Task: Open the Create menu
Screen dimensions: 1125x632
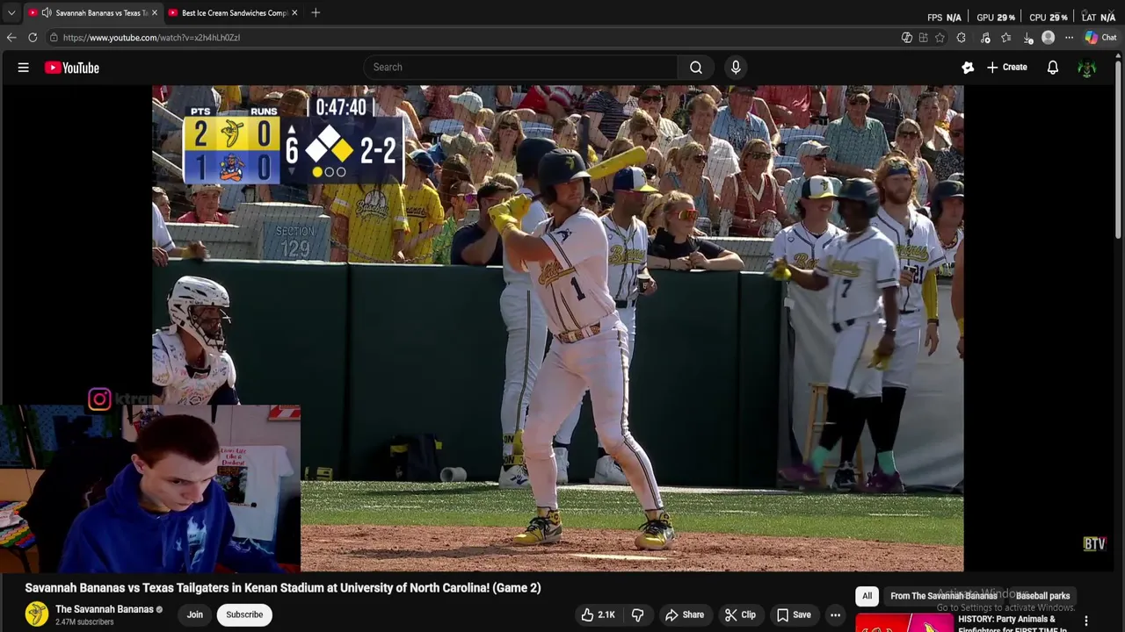Action: click(1007, 68)
